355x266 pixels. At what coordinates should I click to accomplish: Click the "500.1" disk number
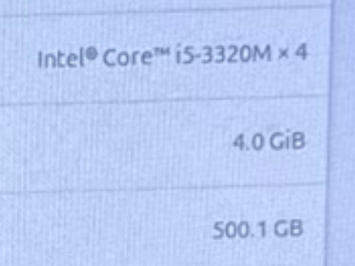[x=240, y=230]
